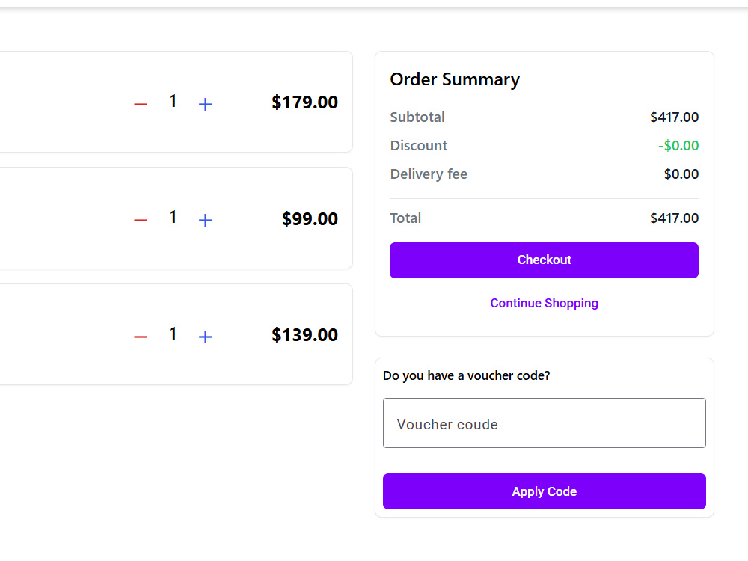Click the Delivery fee label

[x=429, y=174]
